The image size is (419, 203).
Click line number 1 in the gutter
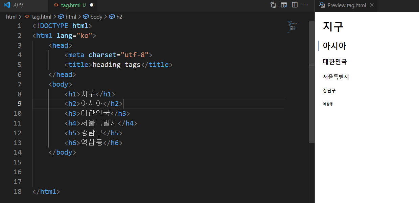pos(19,26)
